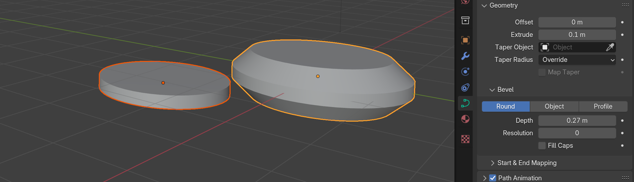Click the animate dot beside Extrude
Image resolution: width=634 pixels, height=182 pixels.
[x=622, y=35]
